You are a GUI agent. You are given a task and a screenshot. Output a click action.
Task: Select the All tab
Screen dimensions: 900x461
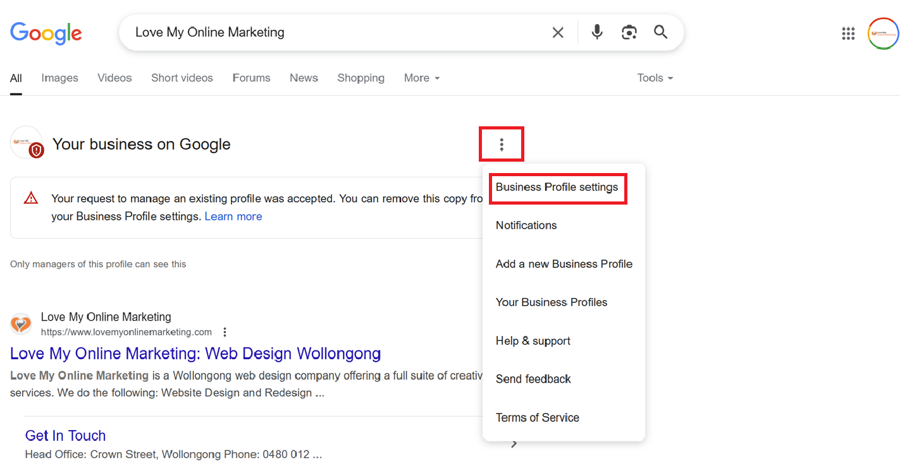tap(16, 78)
